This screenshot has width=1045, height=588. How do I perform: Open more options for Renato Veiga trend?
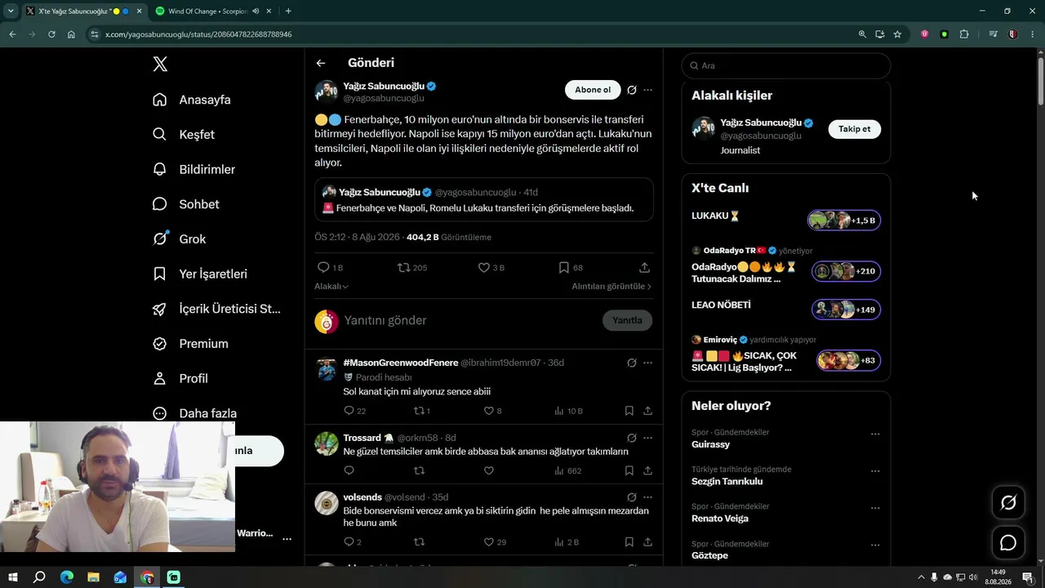click(x=875, y=508)
